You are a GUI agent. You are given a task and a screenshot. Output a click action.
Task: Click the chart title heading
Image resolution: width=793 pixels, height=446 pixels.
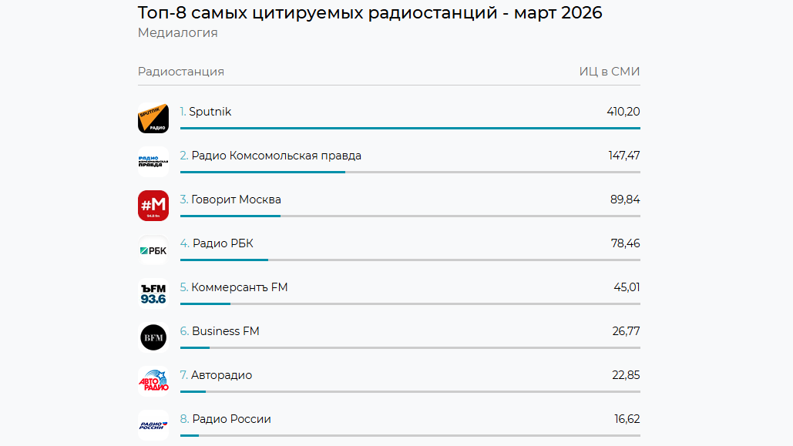click(370, 12)
